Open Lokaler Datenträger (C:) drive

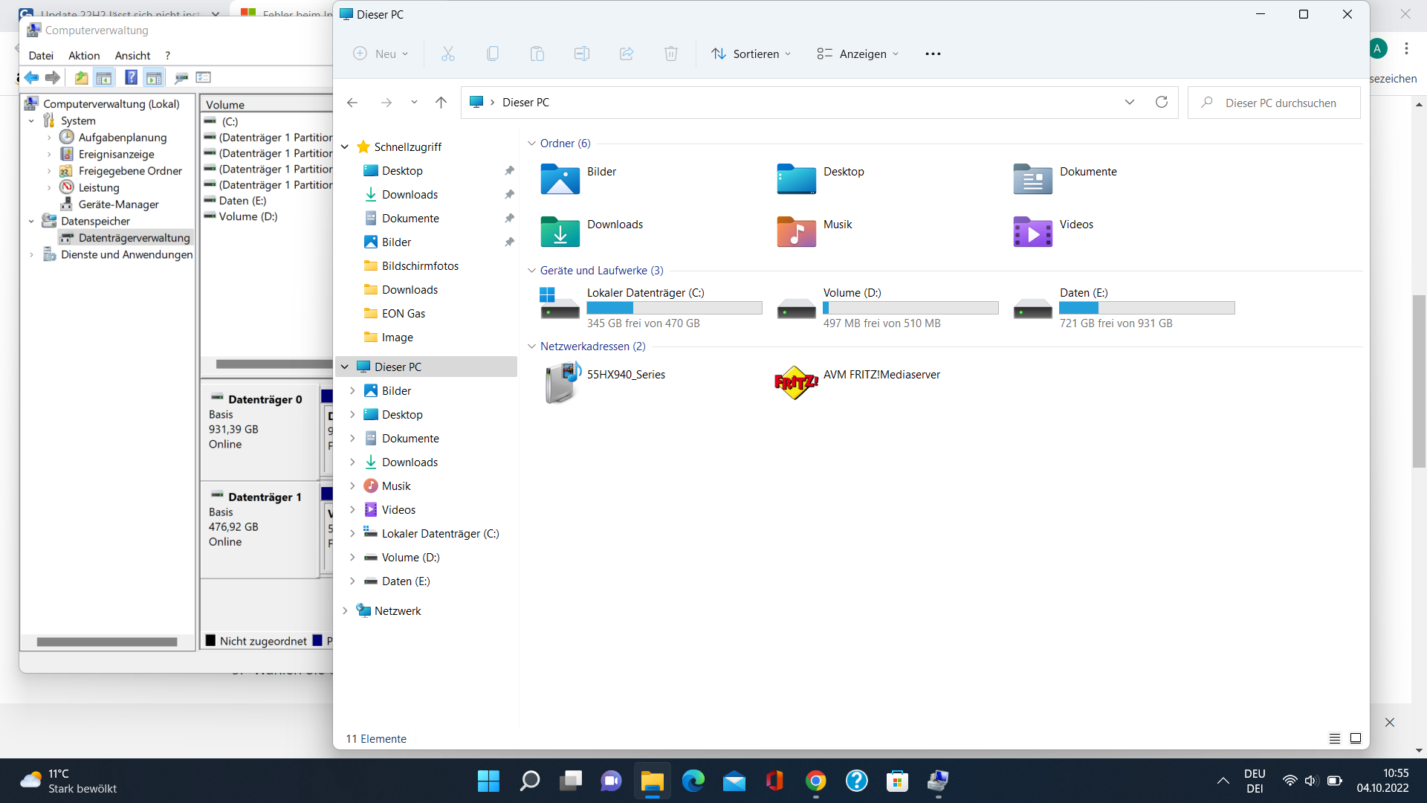point(560,306)
